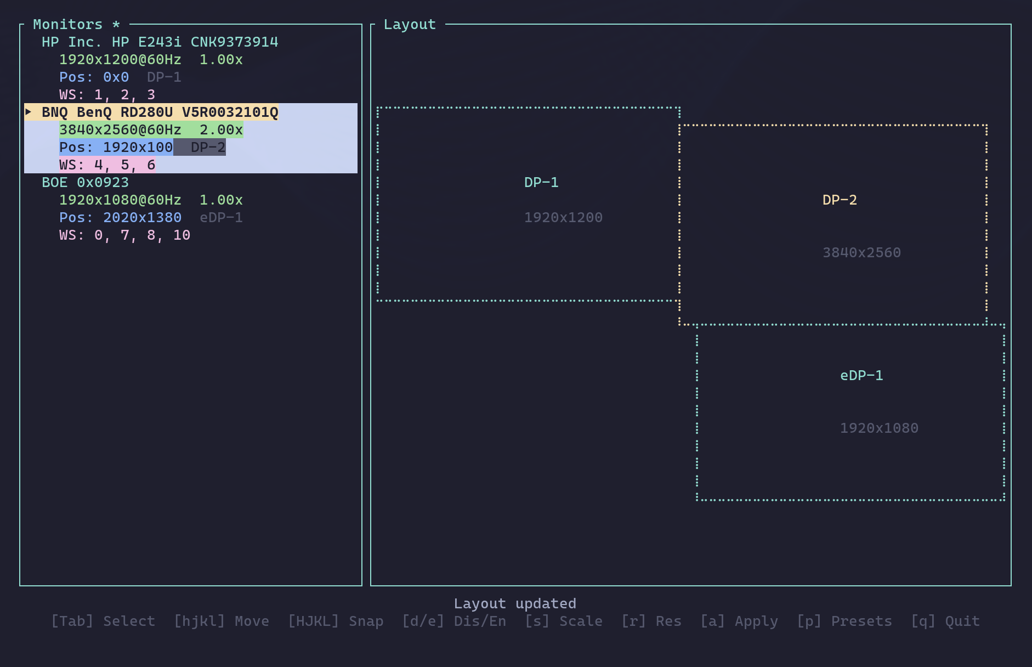Change resolution using [r] Res
The image size is (1032, 667).
653,621
